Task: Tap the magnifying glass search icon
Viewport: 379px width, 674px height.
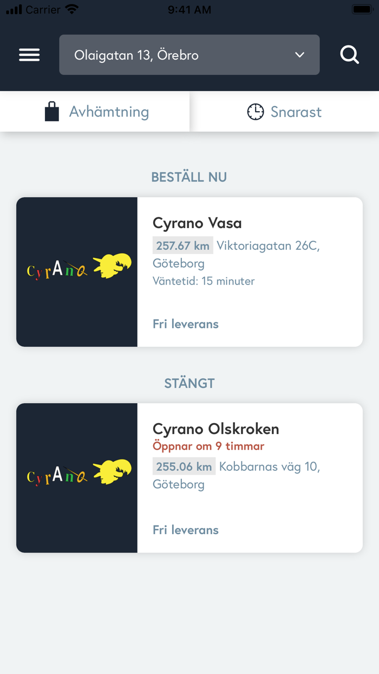Action: click(350, 55)
